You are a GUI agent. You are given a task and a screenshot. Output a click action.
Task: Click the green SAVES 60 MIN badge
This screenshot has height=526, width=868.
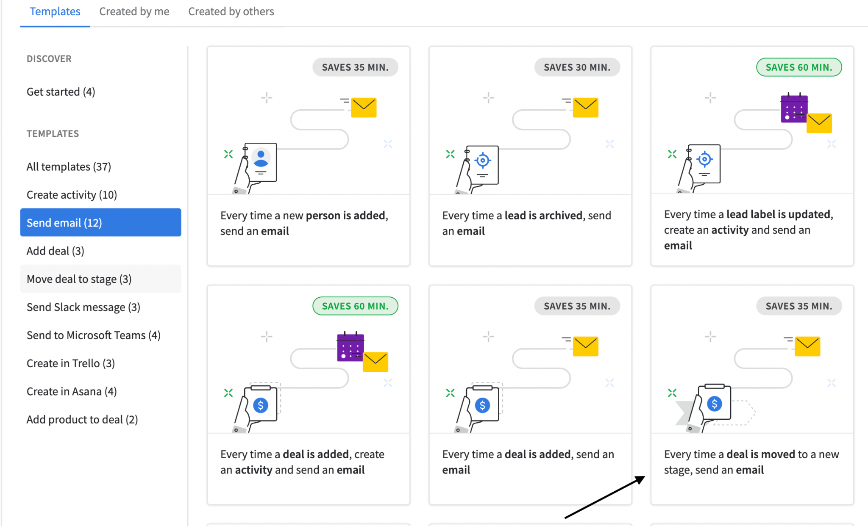tap(798, 67)
